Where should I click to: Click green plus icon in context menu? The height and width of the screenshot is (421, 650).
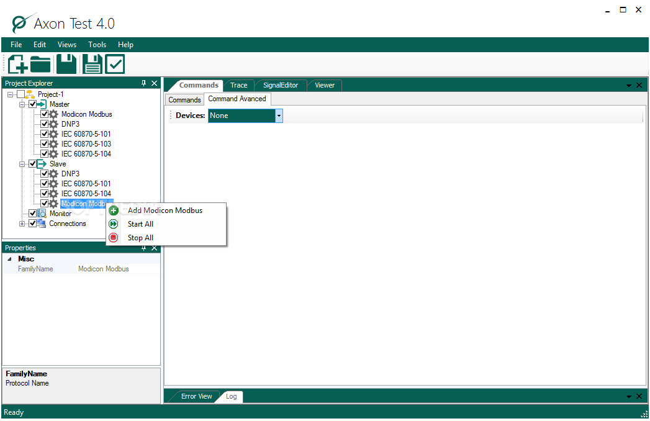tap(113, 210)
